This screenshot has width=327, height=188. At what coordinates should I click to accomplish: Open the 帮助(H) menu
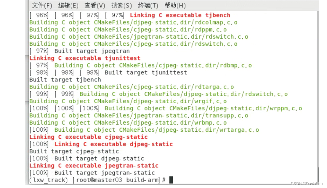click(x=175, y=5)
